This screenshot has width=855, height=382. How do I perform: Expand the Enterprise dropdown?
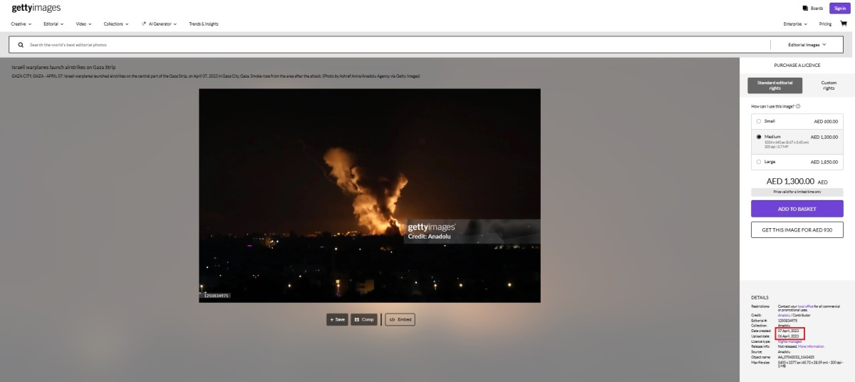(x=796, y=24)
